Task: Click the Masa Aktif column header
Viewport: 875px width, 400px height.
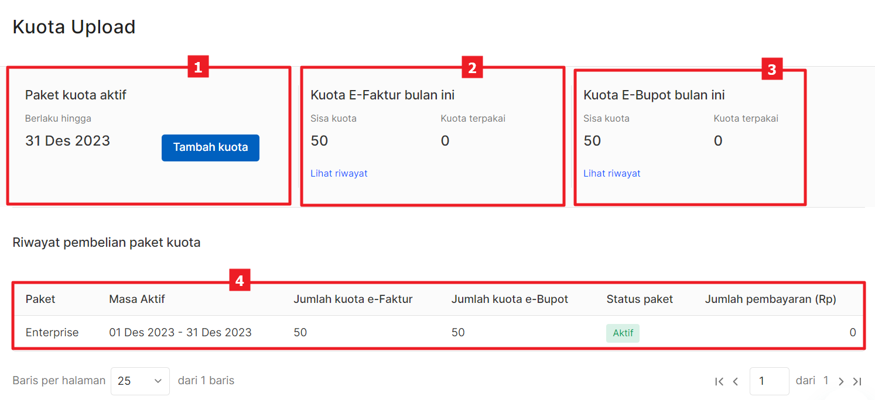Action: [x=137, y=299]
